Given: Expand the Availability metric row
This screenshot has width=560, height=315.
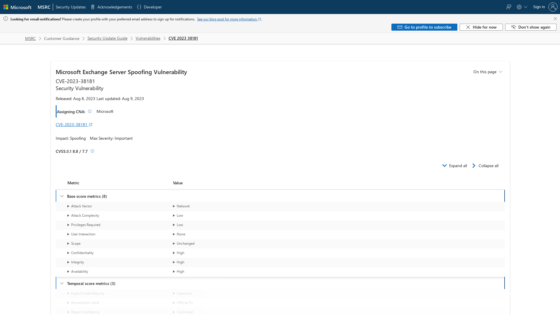Looking at the screenshot, I should [x=78, y=272].
